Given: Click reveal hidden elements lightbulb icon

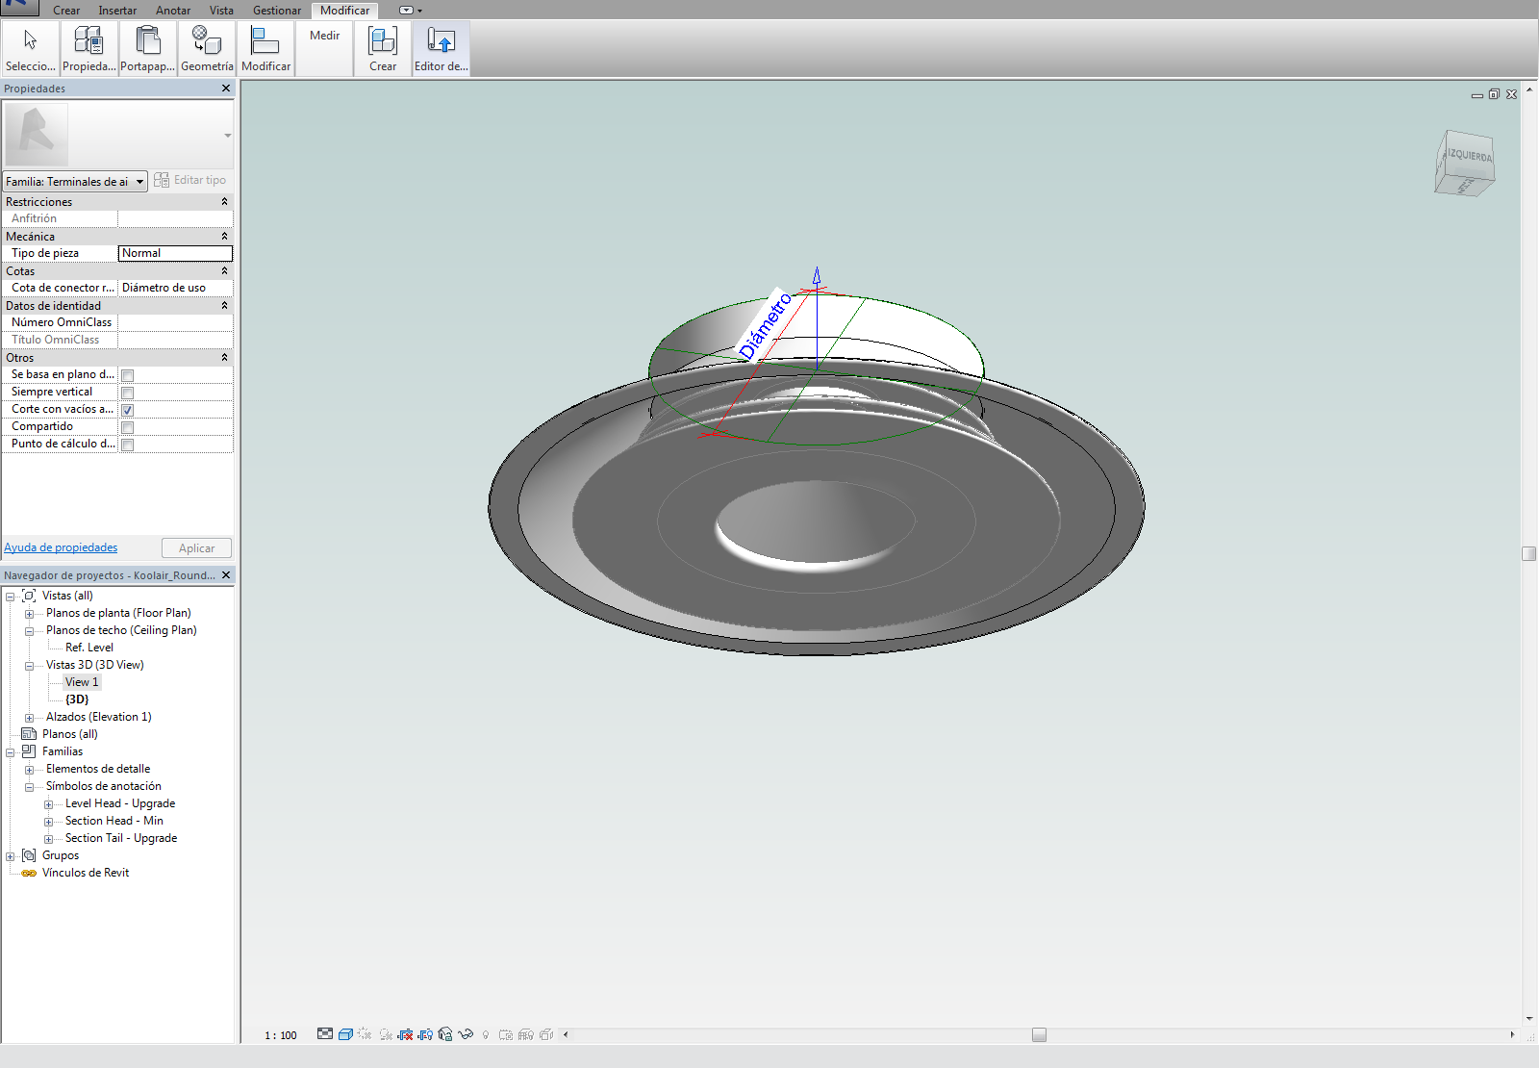Looking at the screenshot, I should 486,1035.
